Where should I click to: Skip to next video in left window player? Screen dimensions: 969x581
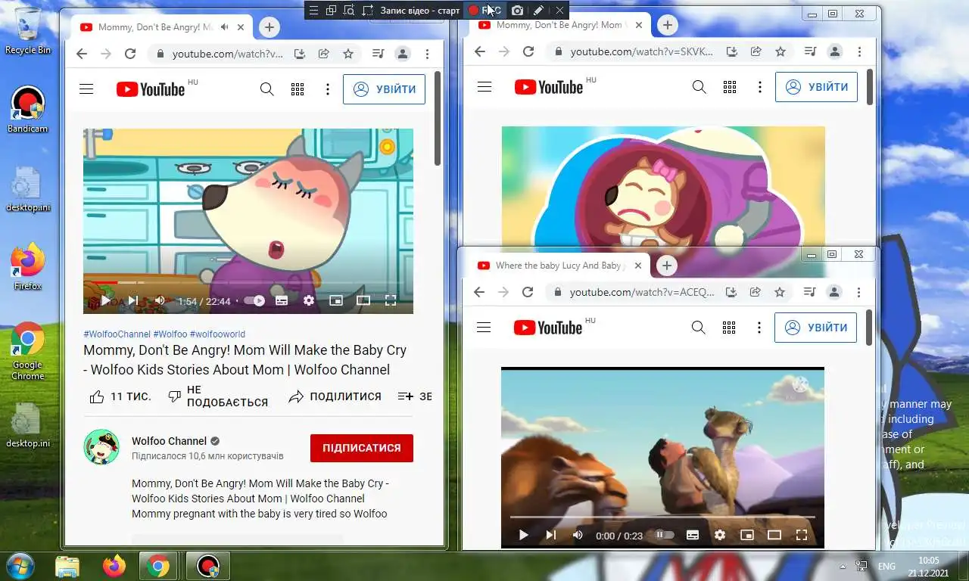[133, 300]
